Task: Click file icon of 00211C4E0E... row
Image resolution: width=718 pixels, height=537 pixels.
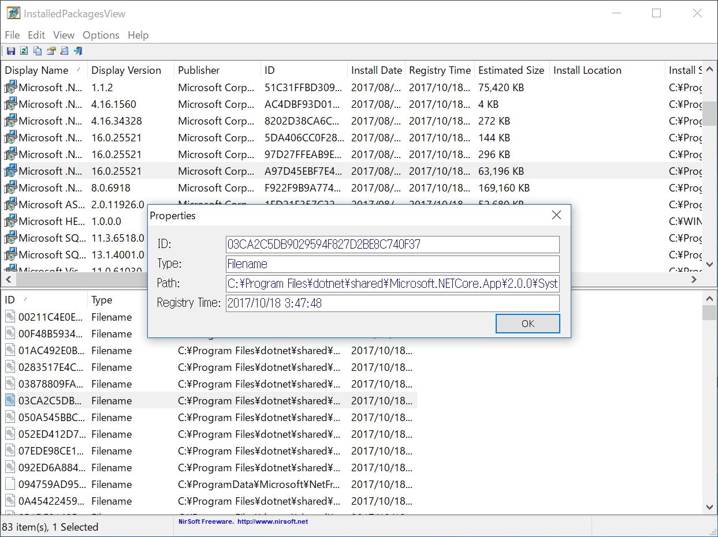Action: click(x=10, y=317)
